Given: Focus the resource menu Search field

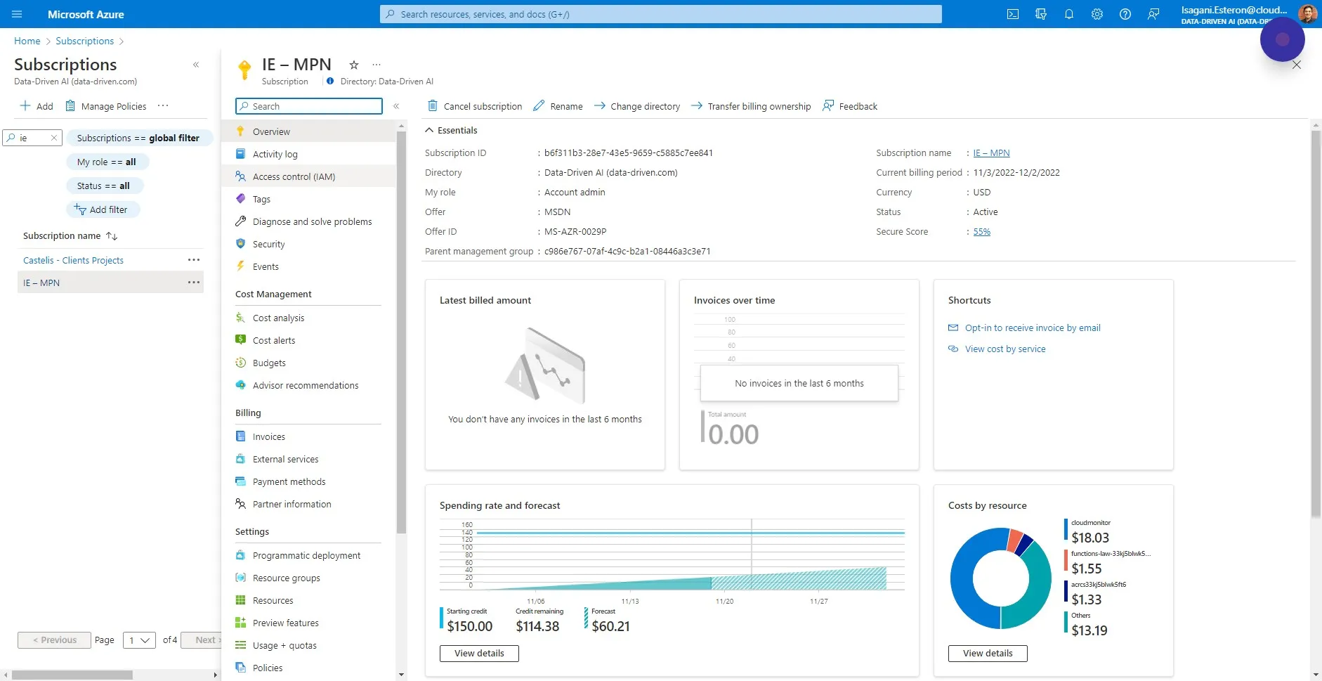Looking at the screenshot, I should pos(309,106).
